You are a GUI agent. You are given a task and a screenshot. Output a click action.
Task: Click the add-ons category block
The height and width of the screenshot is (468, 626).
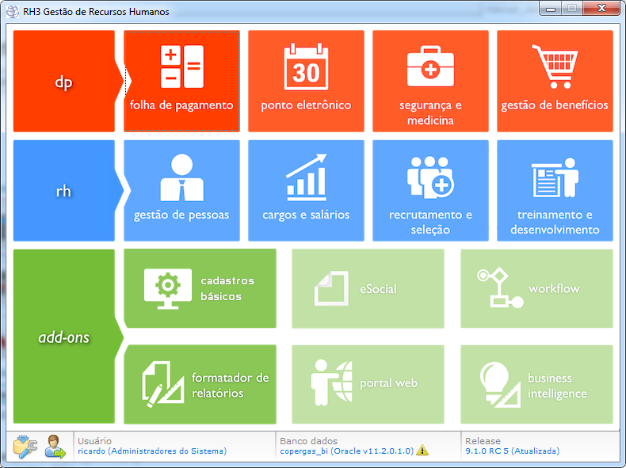click(64, 337)
